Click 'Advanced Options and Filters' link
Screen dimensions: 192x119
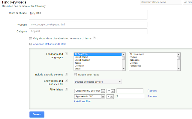point(50,44)
